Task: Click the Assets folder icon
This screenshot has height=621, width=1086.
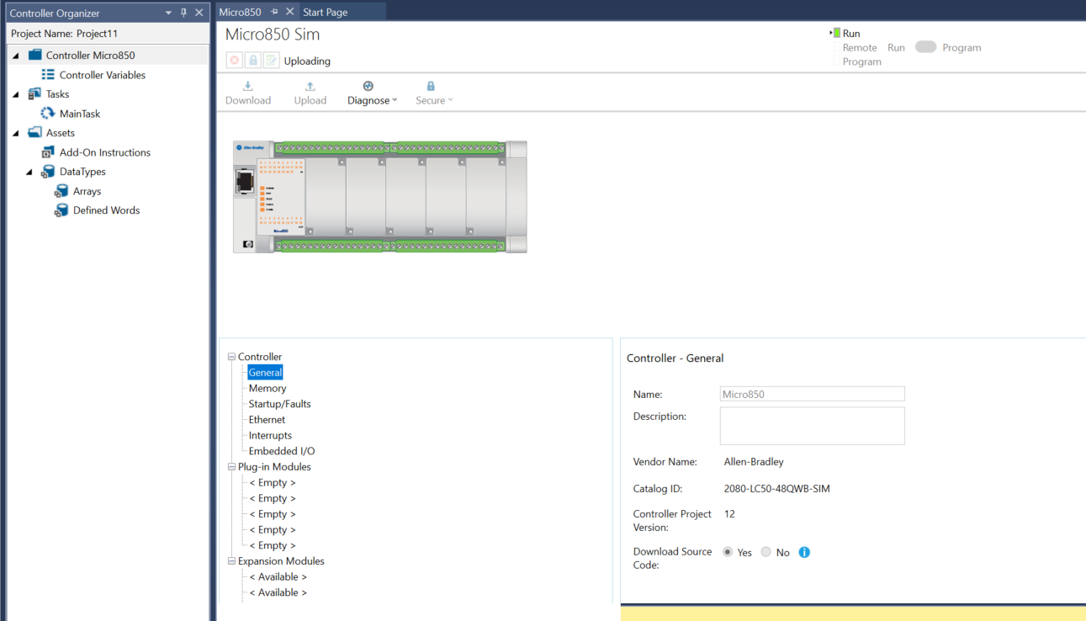Action: pyautogui.click(x=34, y=133)
